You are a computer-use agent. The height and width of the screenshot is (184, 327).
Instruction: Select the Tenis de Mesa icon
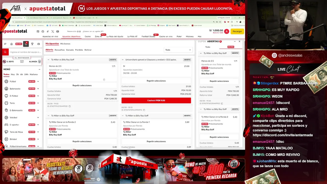pos(6,132)
